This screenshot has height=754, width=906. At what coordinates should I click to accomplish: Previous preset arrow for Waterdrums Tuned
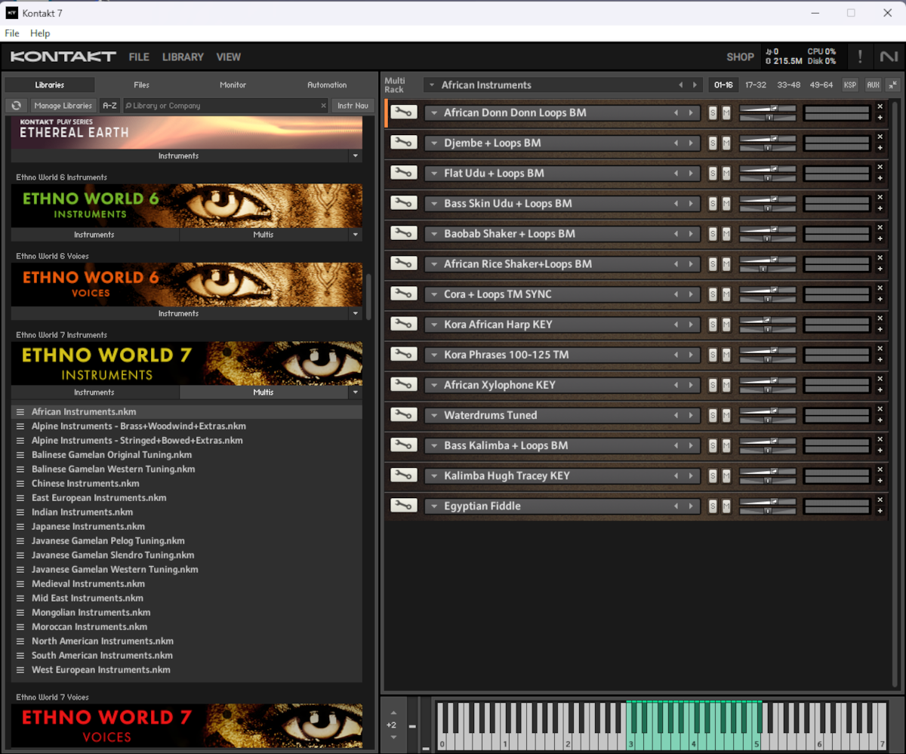coord(677,414)
